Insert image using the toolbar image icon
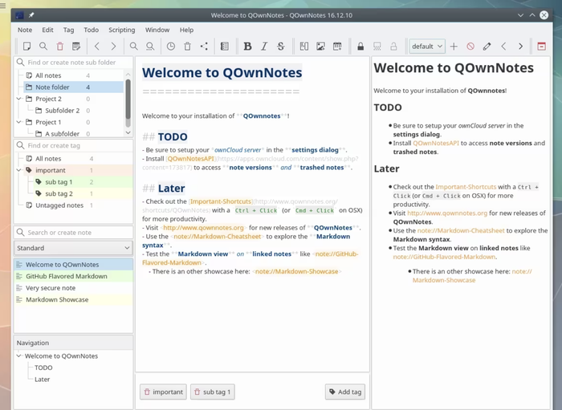 [x=320, y=47]
